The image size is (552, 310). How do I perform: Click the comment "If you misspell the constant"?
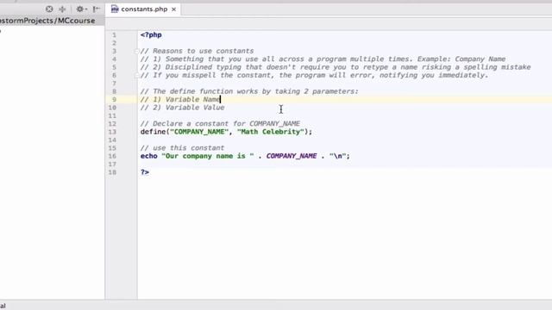point(314,75)
